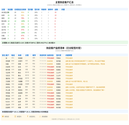129x125 pixels.
Task: Click the 坐席 column header
Action: click(20, 55)
